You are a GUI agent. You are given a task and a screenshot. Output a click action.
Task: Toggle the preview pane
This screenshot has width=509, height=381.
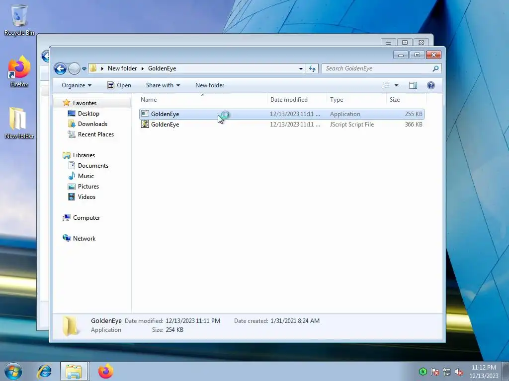[413, 85]
